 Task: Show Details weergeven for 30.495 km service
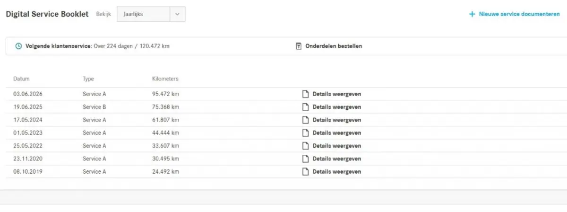337,159
